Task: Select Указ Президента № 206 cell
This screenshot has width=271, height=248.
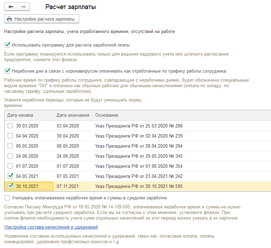Action: 139,126
